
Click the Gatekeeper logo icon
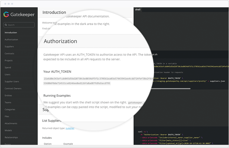click(6, 15)
